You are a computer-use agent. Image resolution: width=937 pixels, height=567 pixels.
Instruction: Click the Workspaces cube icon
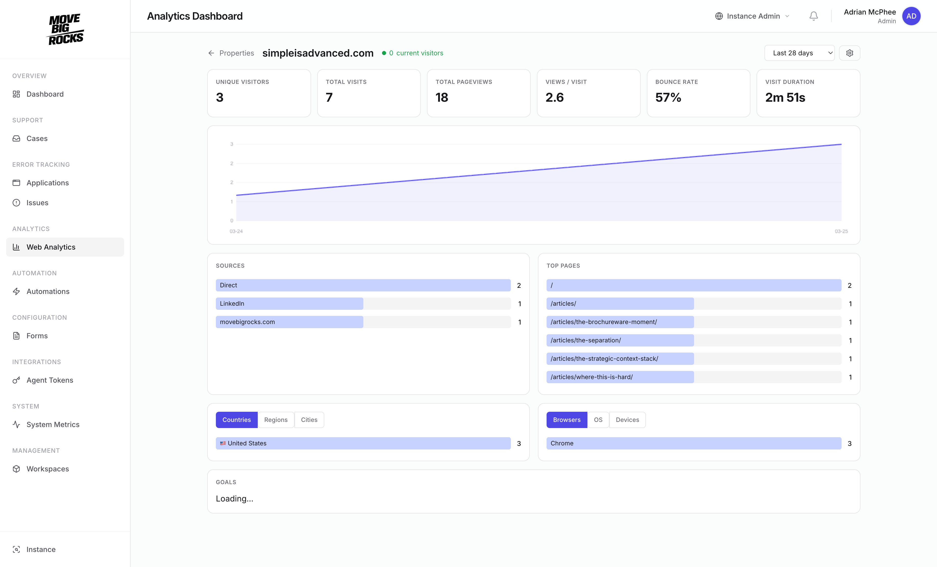[x=16, y=469]
